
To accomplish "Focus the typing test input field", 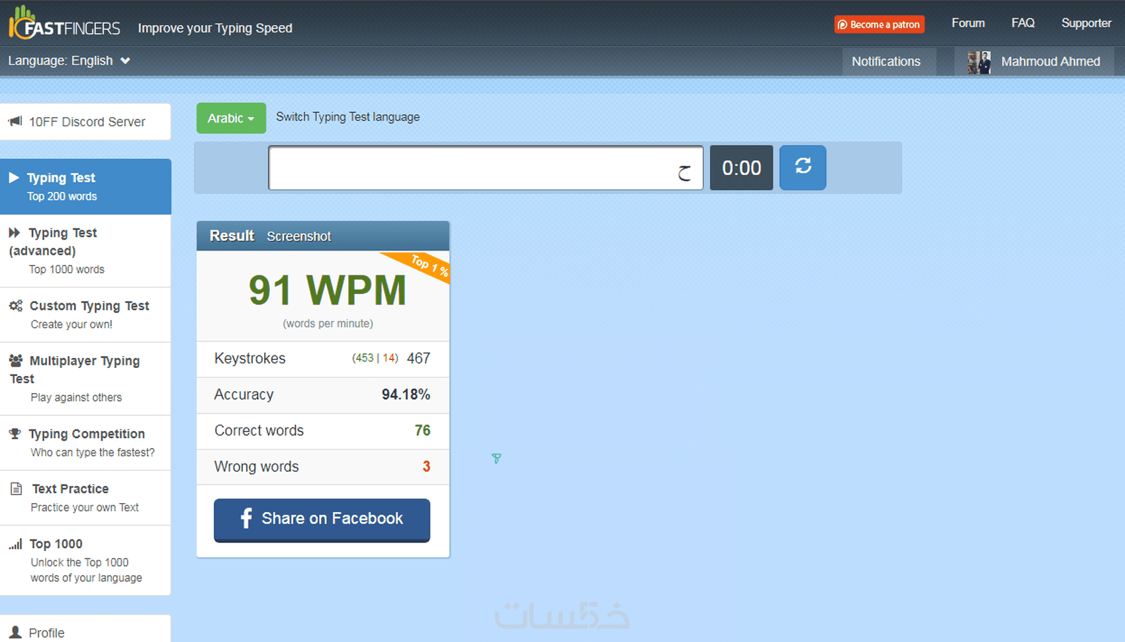I will point(486,168).
